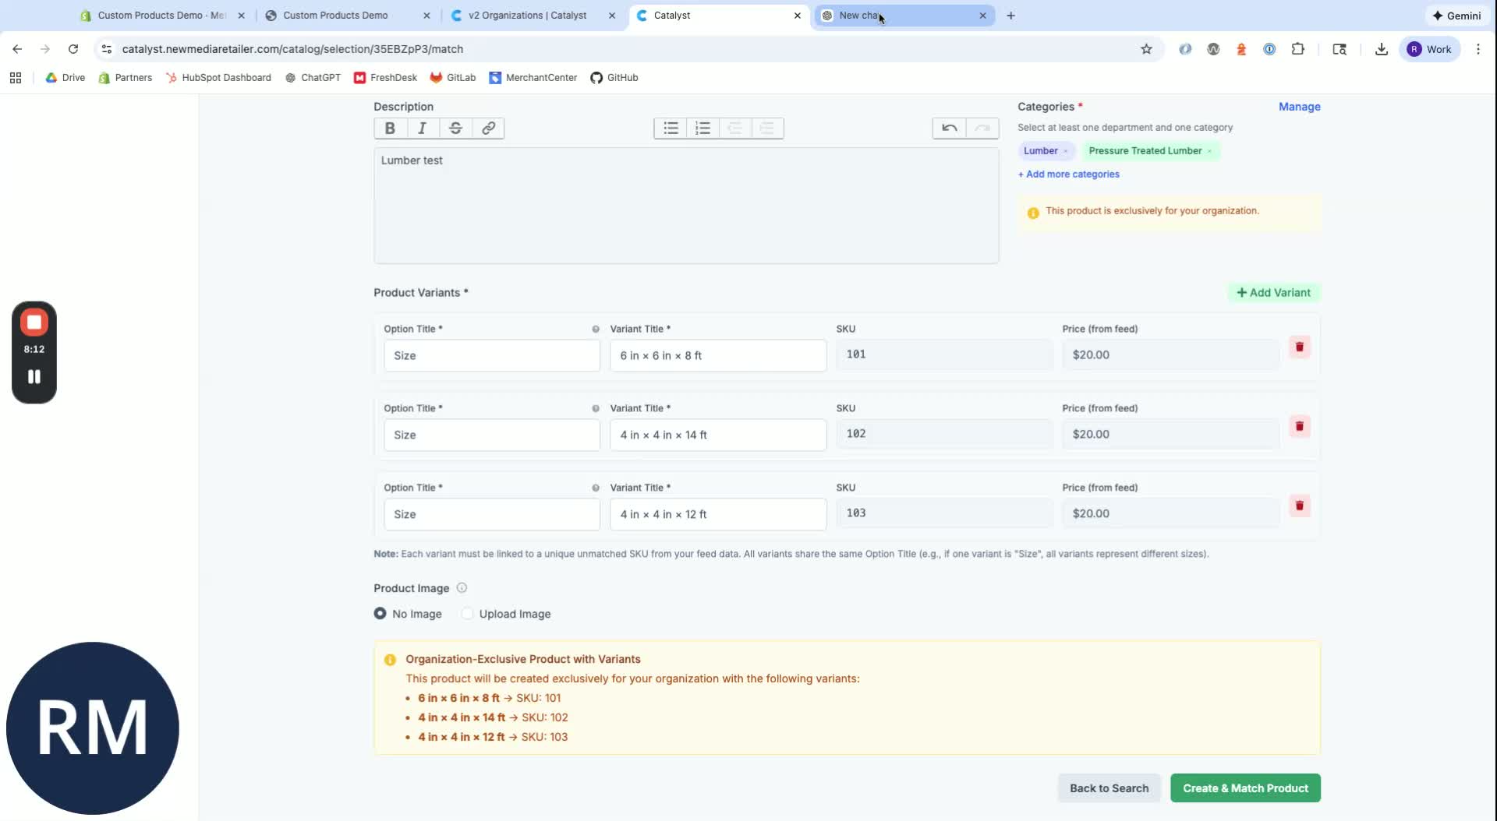Viewport: 1497px width, 821px height.
Task: Toggle bold formatting in the description editor
Action: pos(390,129)
